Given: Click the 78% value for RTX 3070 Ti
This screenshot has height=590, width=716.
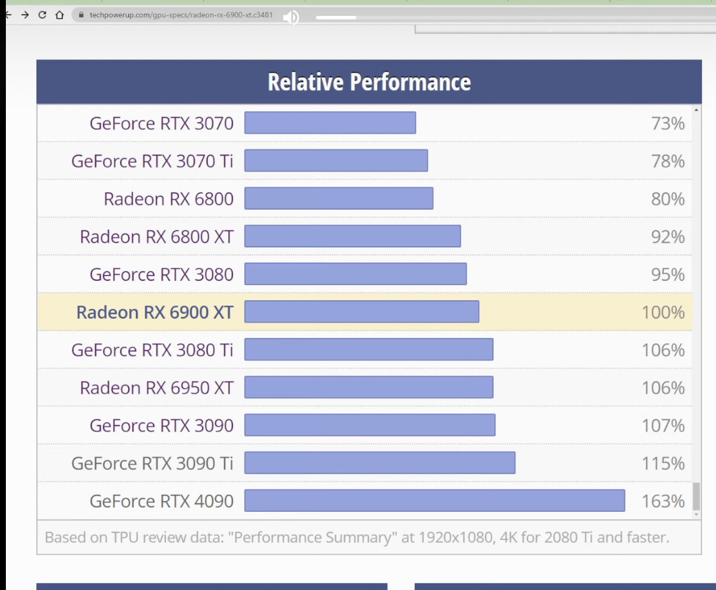Looking at the screenshot, I should coord(668,161).
